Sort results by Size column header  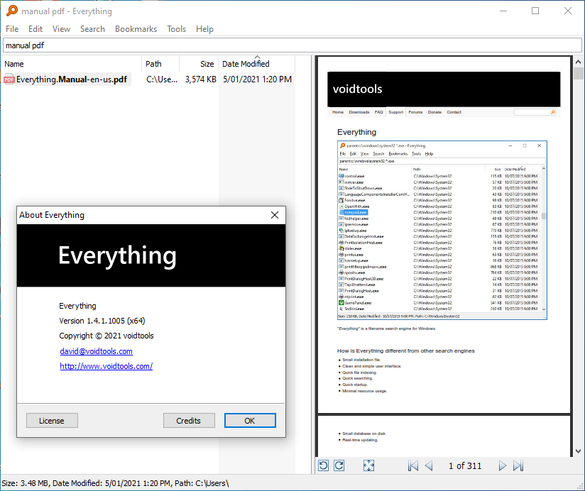[x=199, y=64]
